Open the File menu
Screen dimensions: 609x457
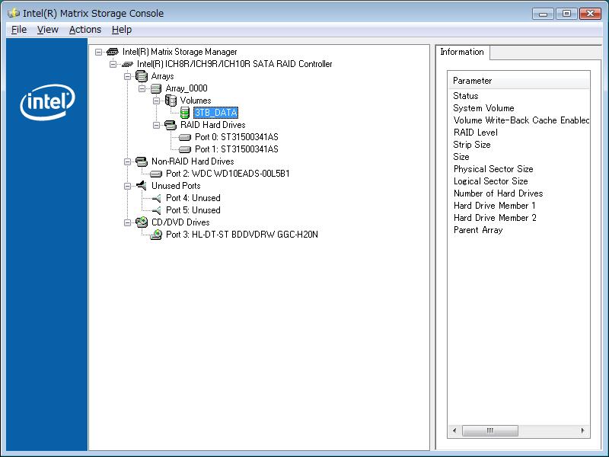[x=19, y=30]
